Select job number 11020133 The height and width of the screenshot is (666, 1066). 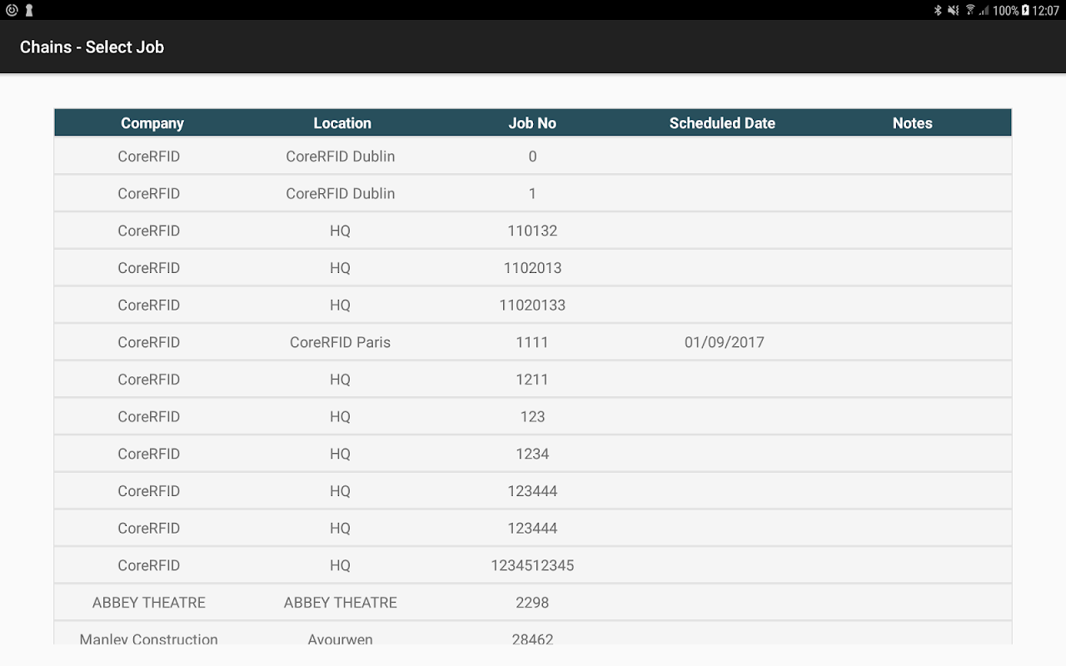click(x=532, y=305)
